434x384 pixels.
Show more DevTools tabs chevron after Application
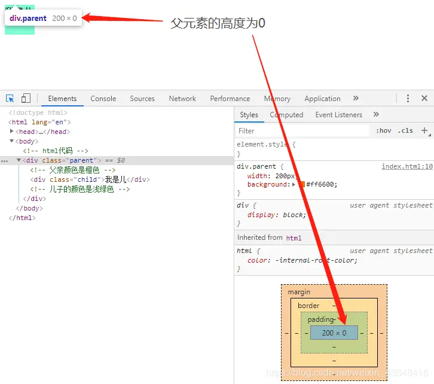click(356, 98)
